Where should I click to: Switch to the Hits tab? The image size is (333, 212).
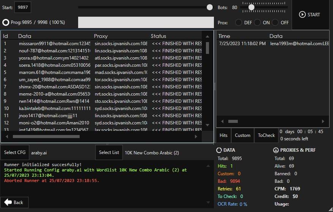(x=224, y=135)
